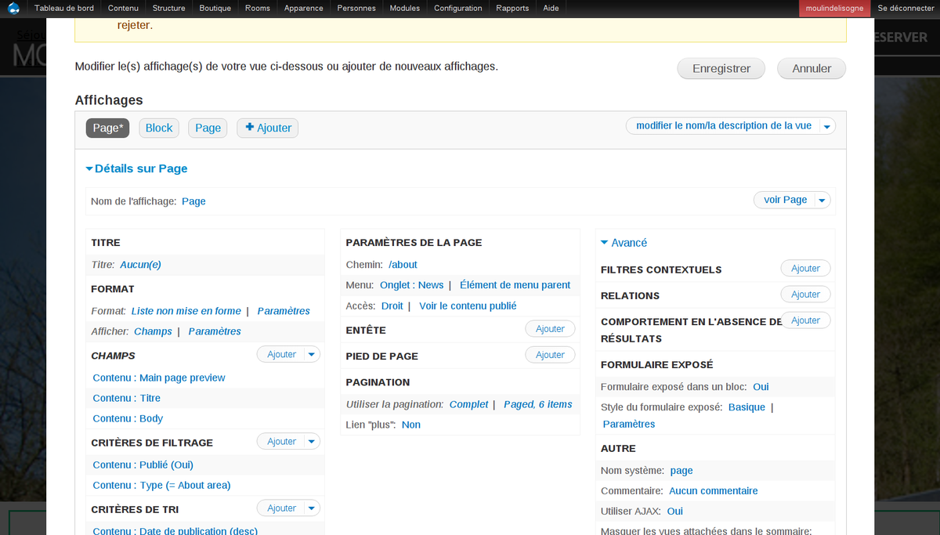Open the voir Page dropdown arrow
Screen dimensions: 940x535
coord(822,201)
